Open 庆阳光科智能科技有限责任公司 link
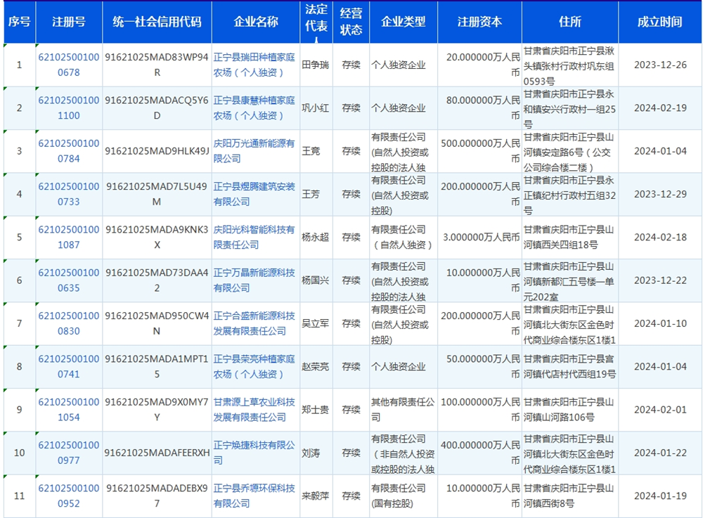Screen dimensions: 703x518 (x=254, y=237)
